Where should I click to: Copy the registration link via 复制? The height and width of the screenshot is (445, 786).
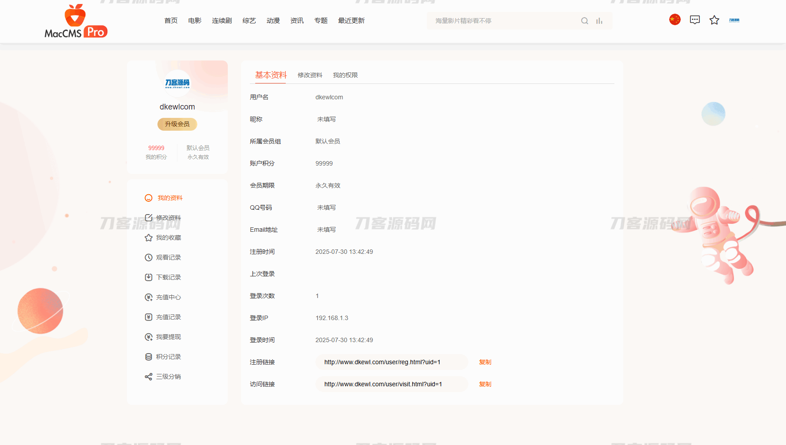click(x=485, y=362)
